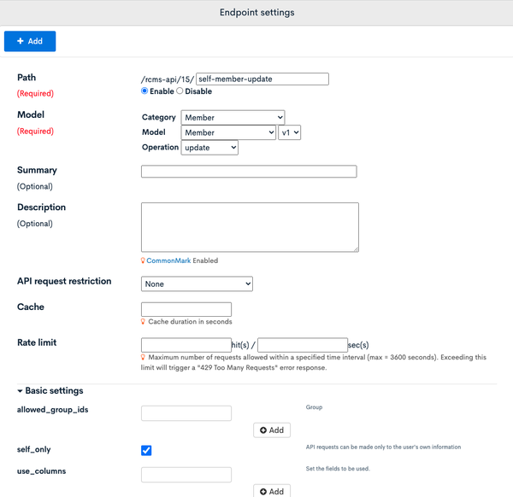Open the Model dropdown showing Member

point(228,132)
